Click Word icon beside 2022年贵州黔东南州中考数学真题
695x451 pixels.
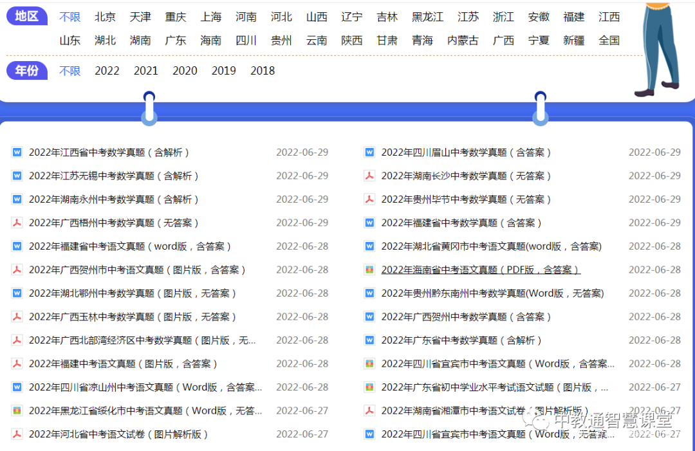click(x=369, y=293)
